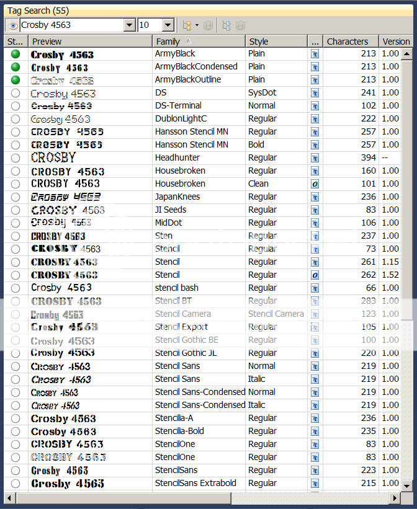Click the OpenType icon for Stencil version 1.52
Screen dimensions: 417x509
pyautogui.click(x=315, y=275)
